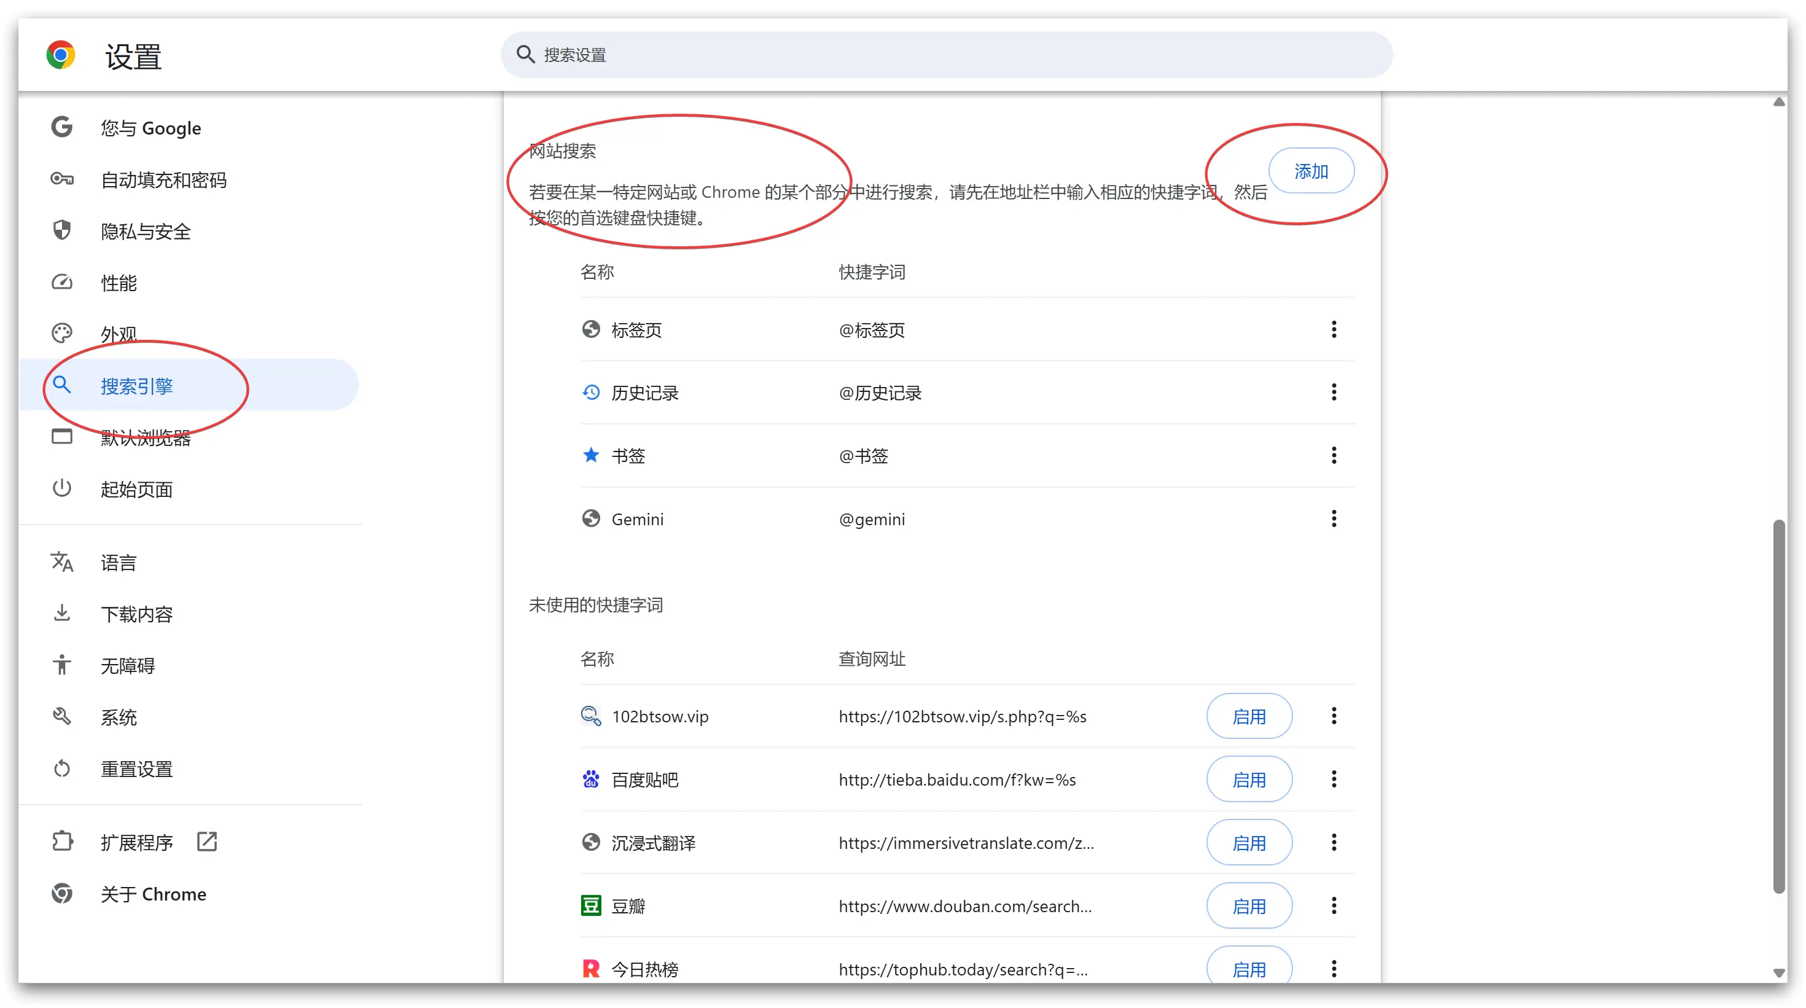Click the Google G icon in the sidebar
This screenshot has width=1806, height=1008.
coord(61,127)
